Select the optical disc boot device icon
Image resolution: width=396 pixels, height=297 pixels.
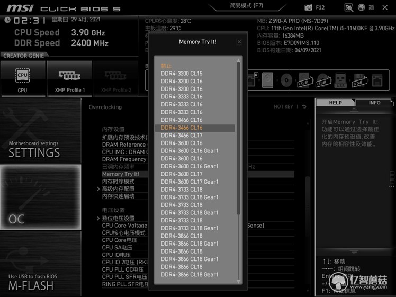[286, 80]
